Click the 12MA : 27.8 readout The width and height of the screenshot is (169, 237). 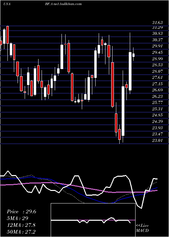pyautogui.click(x=21, y=225)
